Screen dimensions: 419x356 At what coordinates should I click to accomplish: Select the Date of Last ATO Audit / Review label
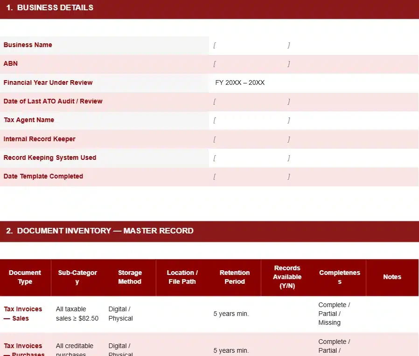click(x=53, y=101)
